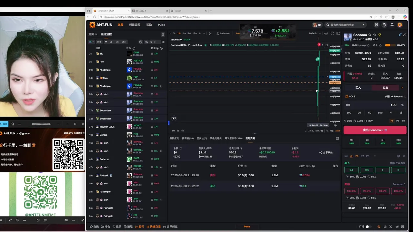Open Pulse in top navigation
The width and height of the screenshot is (413, 232).
pos(162,25)
